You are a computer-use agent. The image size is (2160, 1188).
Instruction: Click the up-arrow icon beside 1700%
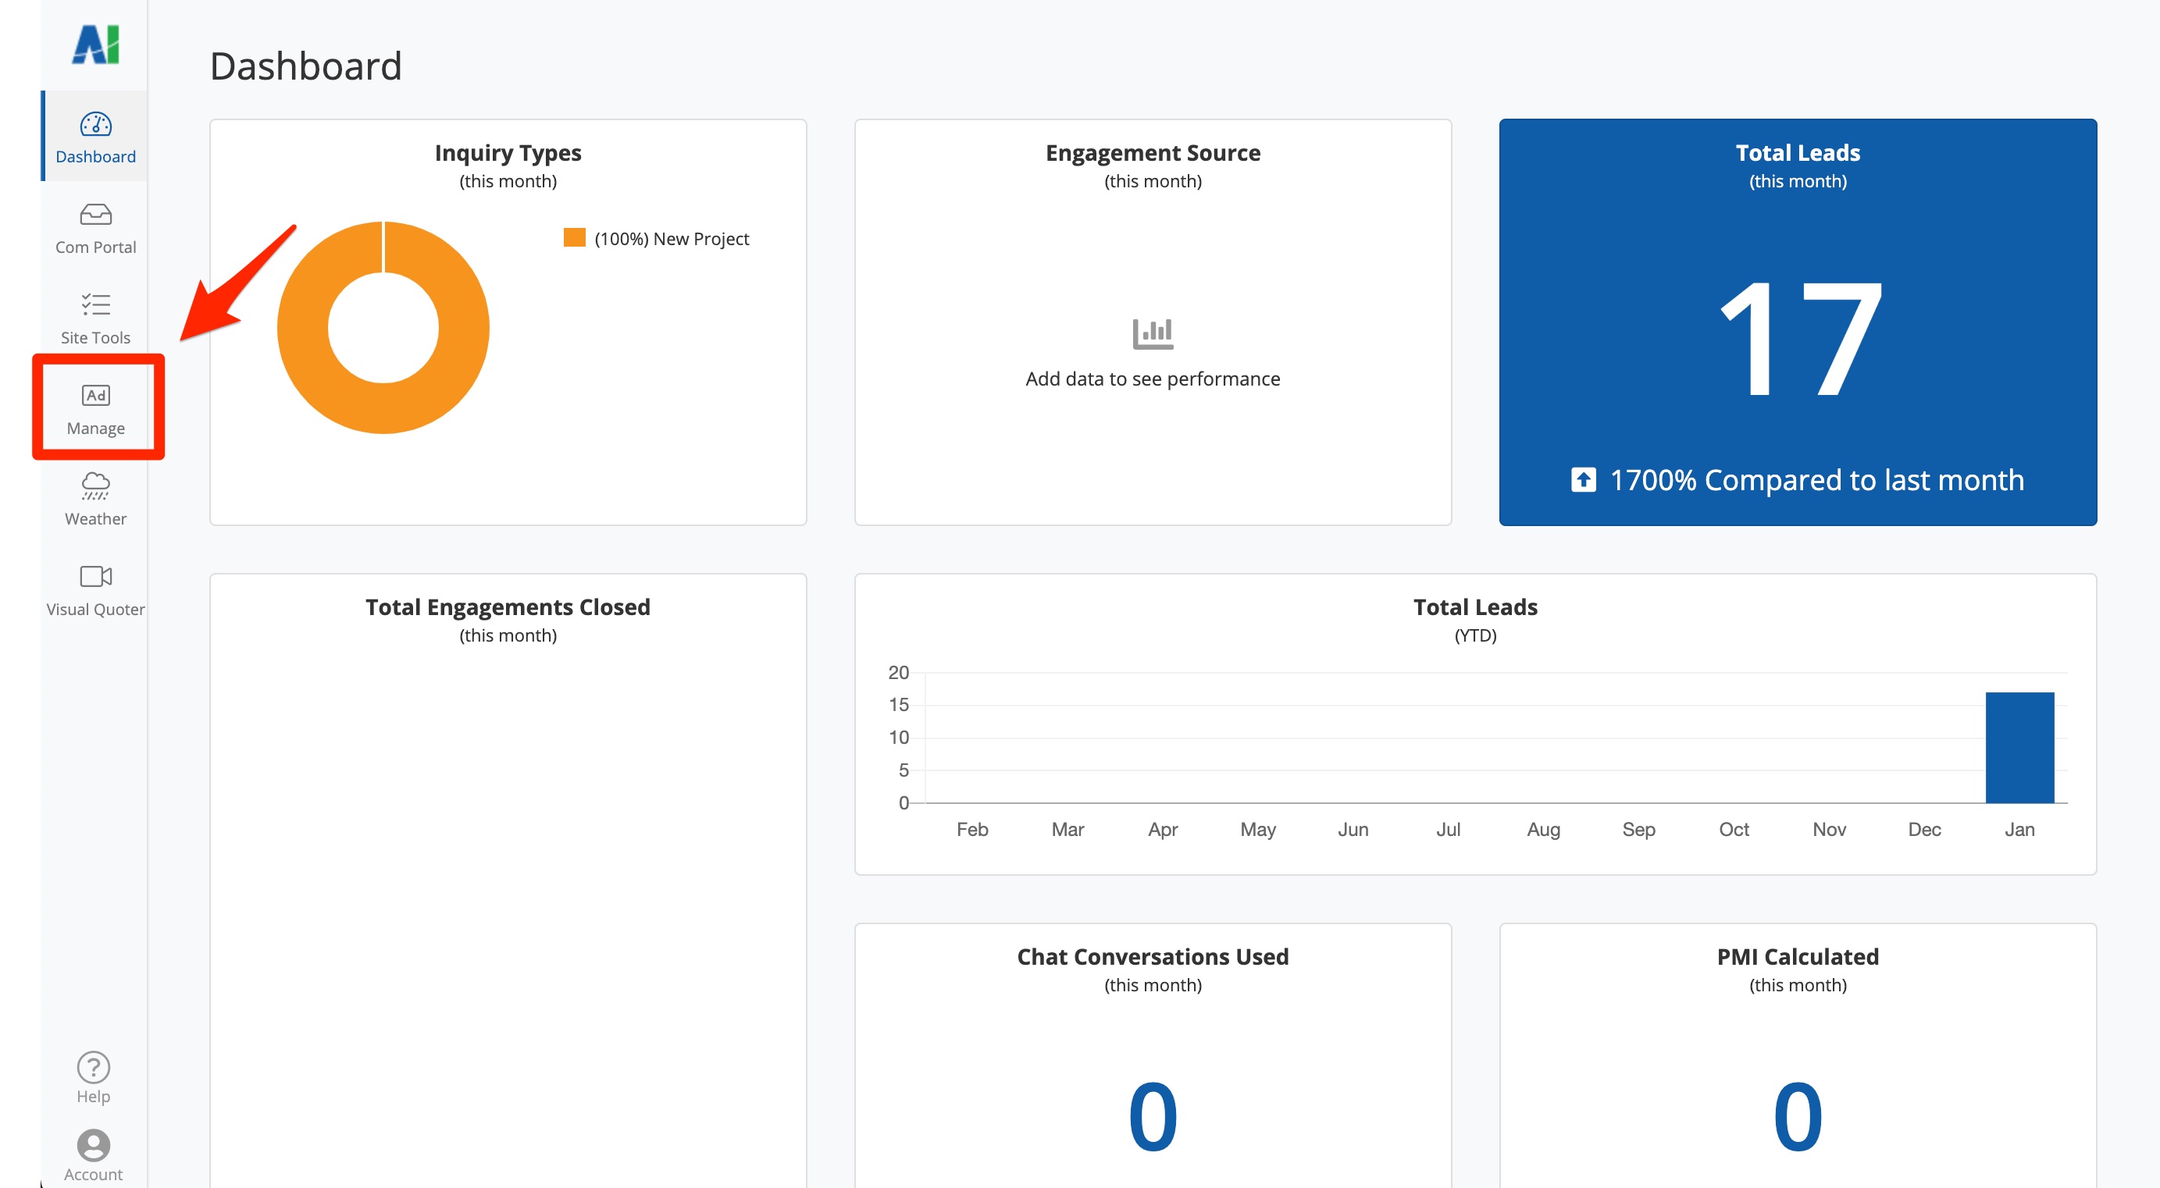[1582, 479]
